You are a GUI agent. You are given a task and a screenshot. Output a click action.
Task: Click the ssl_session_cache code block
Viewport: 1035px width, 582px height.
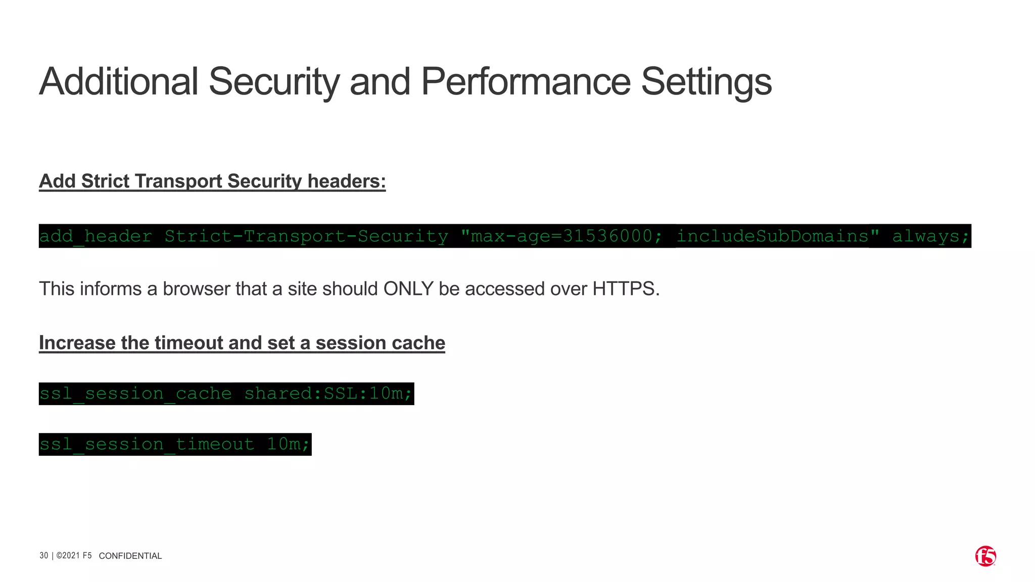click(226, 394)
